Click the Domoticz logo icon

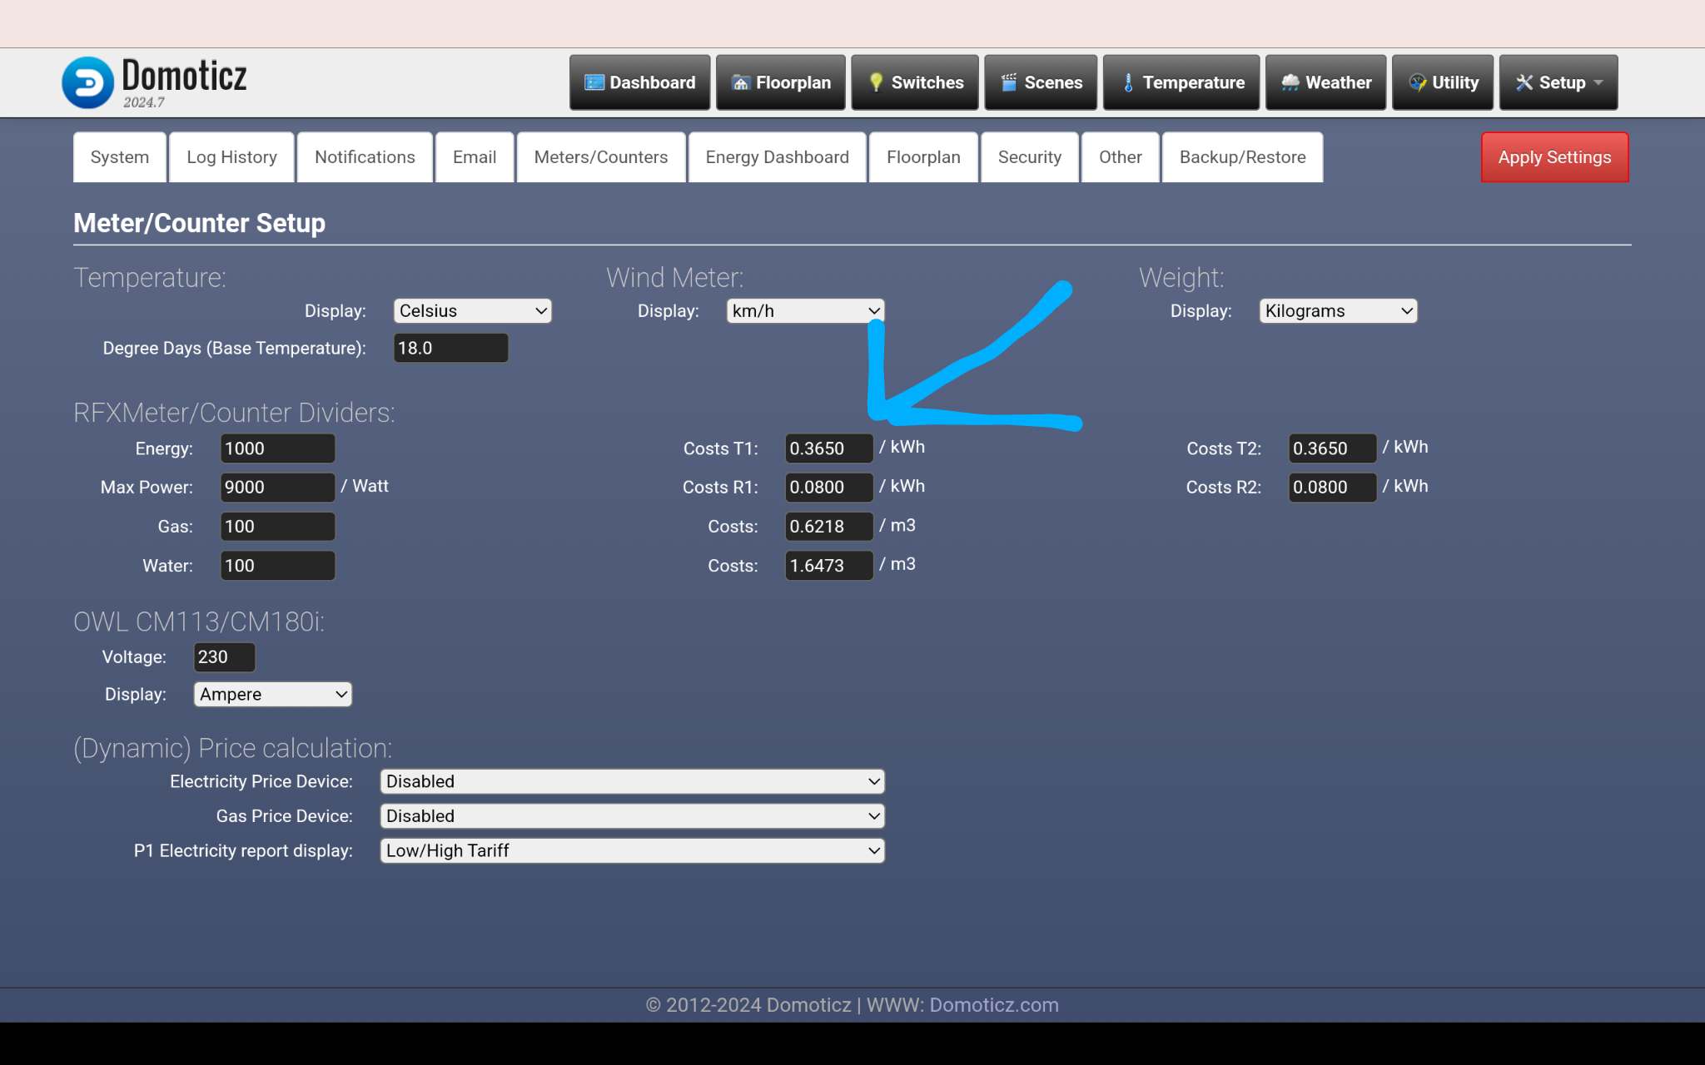coord(87,82)
